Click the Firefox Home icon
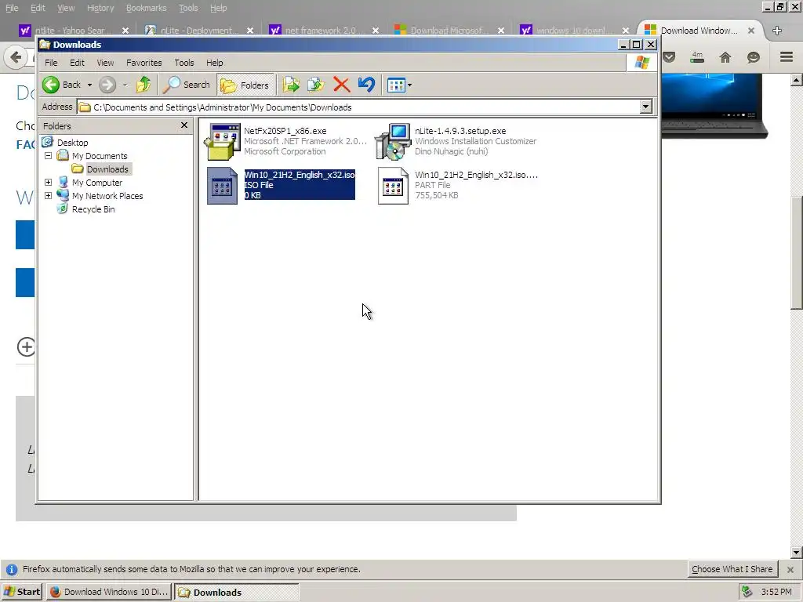This screenshot has height=602, width=803. [725, 56]
